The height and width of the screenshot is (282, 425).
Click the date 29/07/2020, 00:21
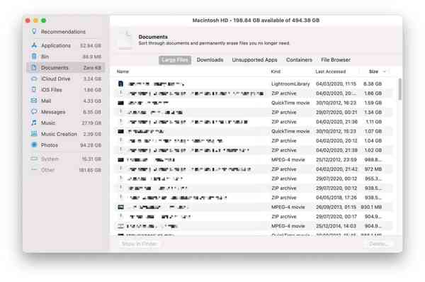(x=336, y=112)
